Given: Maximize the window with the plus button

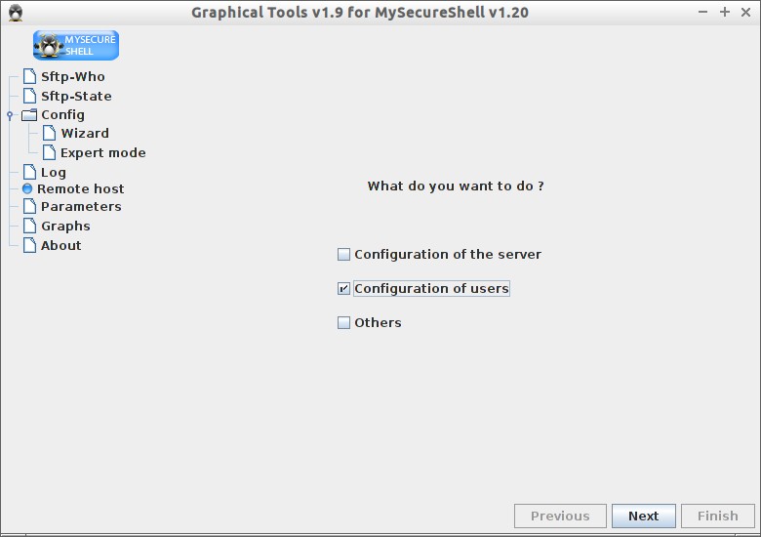Looking at the screenshot, I should 725,12.
